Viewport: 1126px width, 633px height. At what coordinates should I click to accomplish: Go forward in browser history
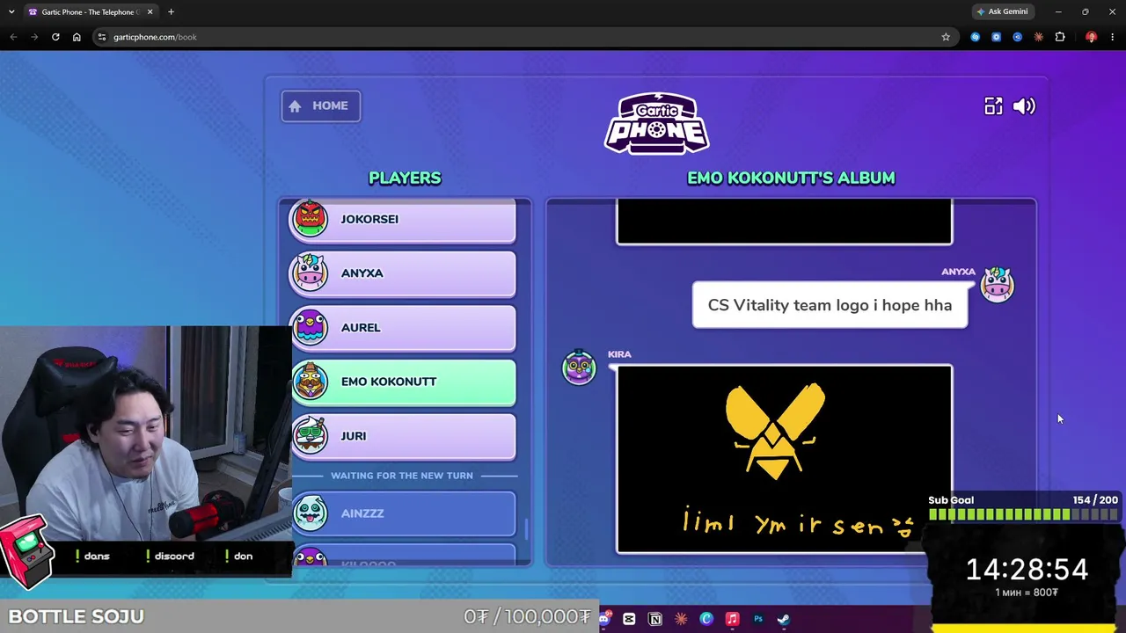[x=34, y=37]
